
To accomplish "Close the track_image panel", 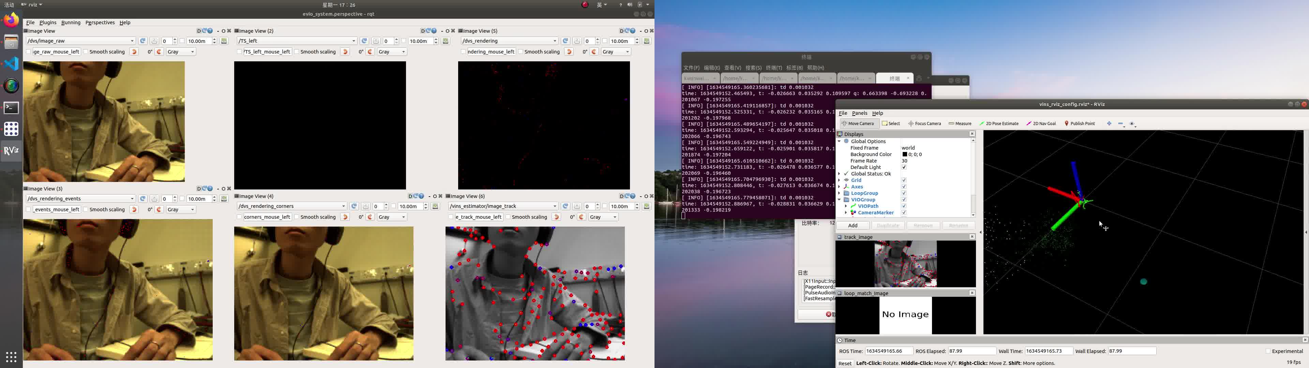I will click(972, 237).
